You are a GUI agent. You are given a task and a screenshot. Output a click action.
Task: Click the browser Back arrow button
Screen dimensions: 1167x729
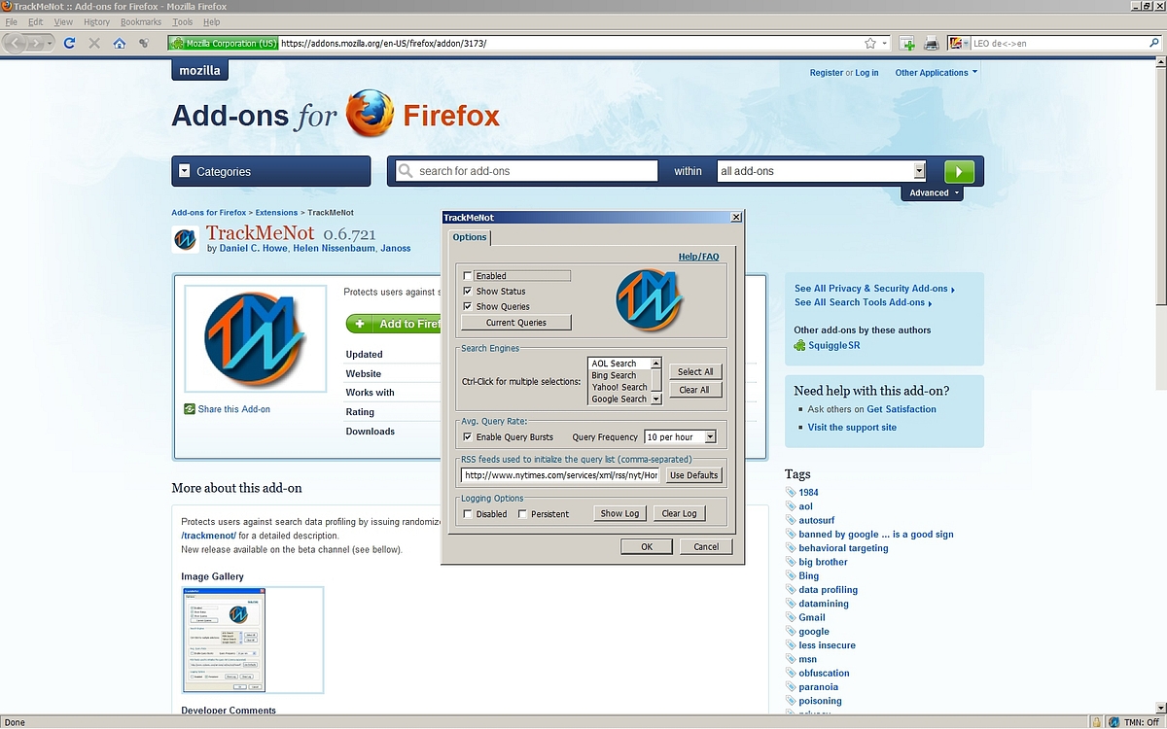coord(17,43)
